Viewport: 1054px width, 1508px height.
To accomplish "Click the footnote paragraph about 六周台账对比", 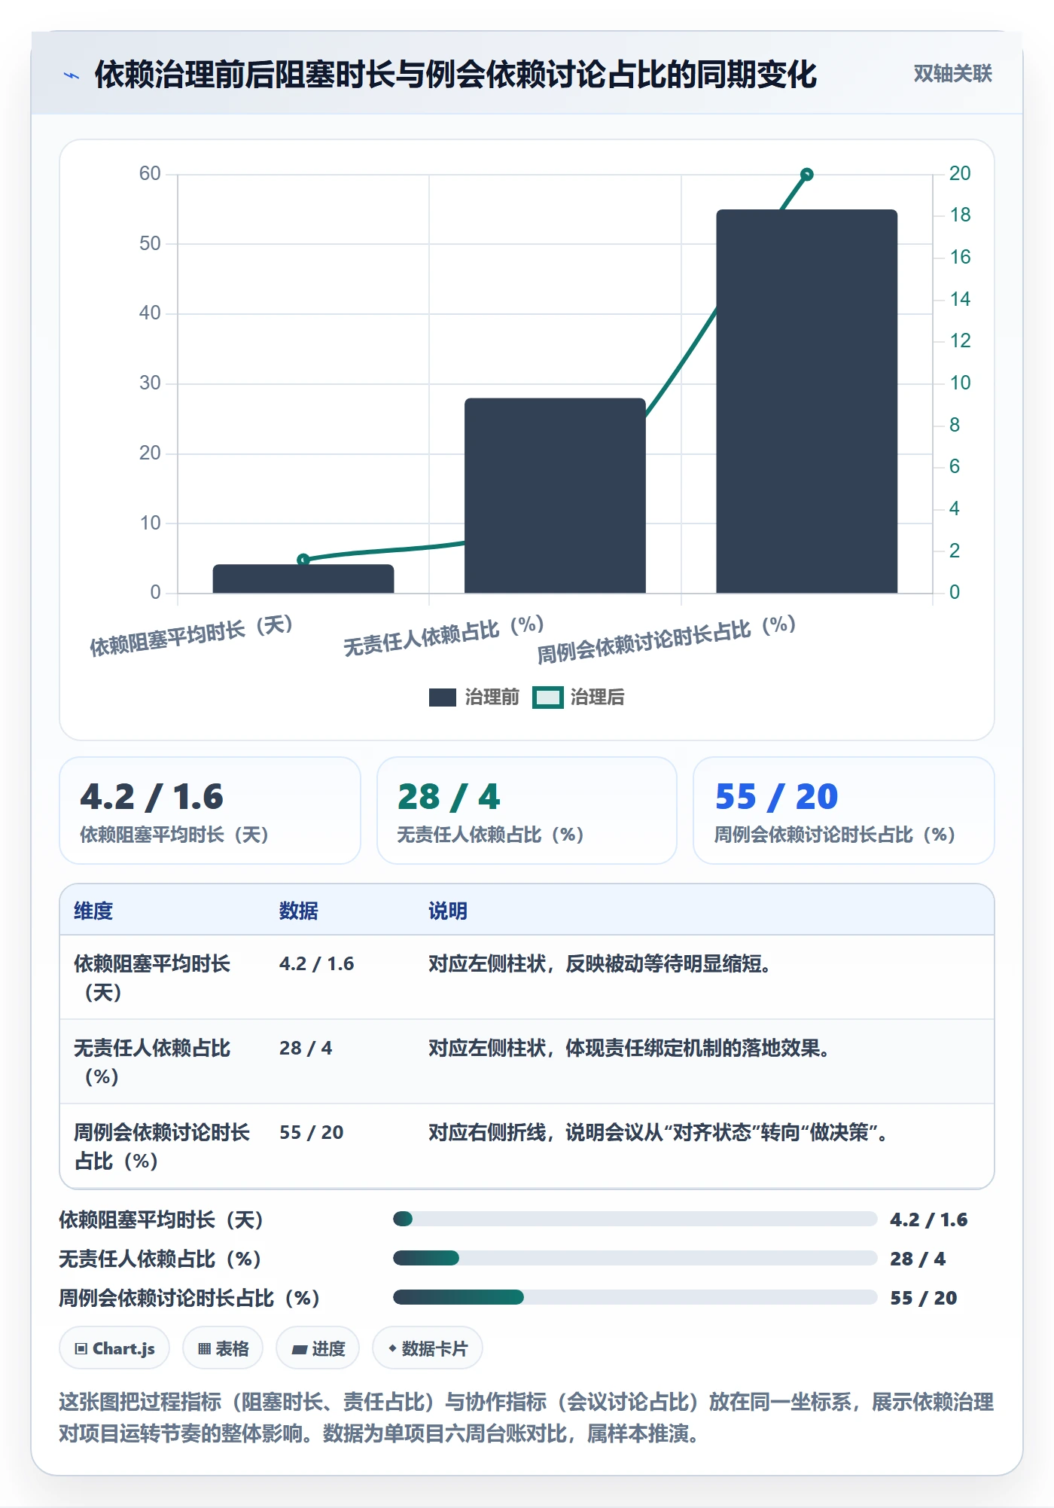I will coord(526,1418).
